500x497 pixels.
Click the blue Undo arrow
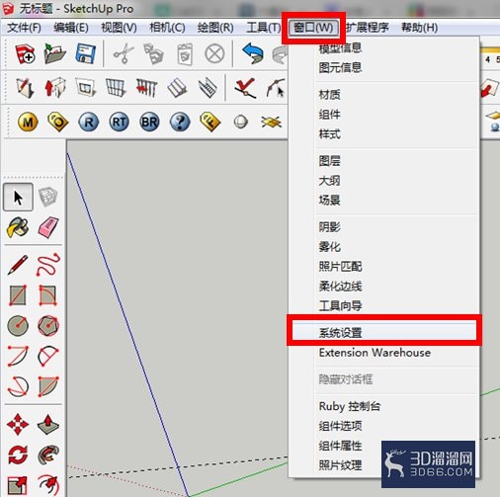(253, 53)
